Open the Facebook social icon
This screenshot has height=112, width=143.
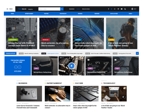pyautogui.click(x=109, y=9)
